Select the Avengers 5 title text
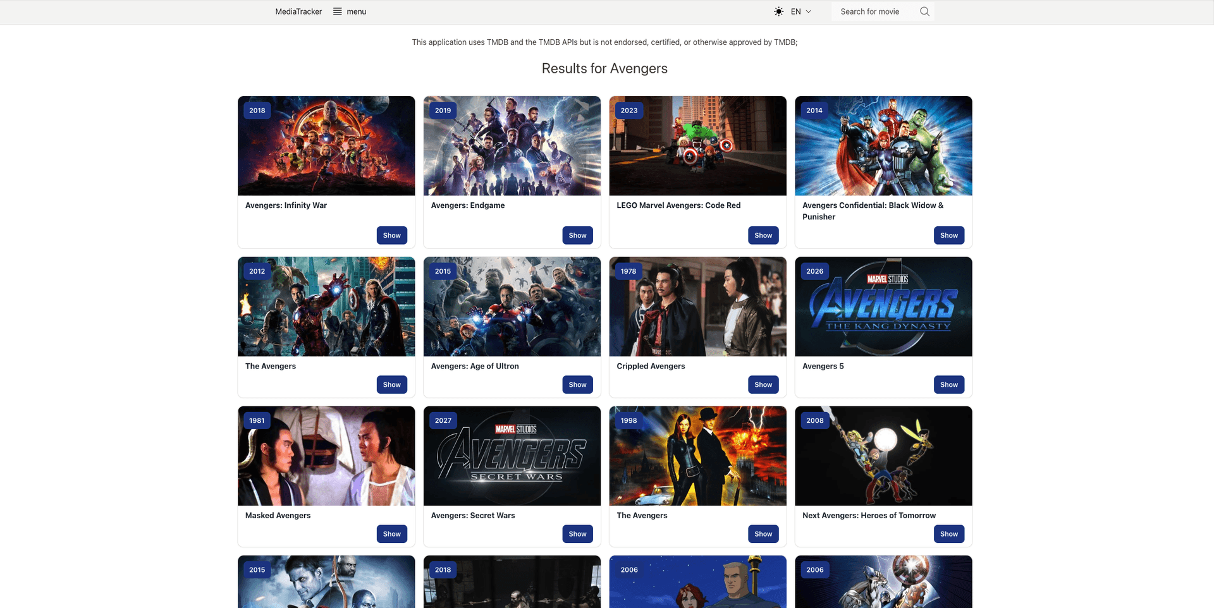This screenshot has width=1214, height=608. (x=823, y=366)
